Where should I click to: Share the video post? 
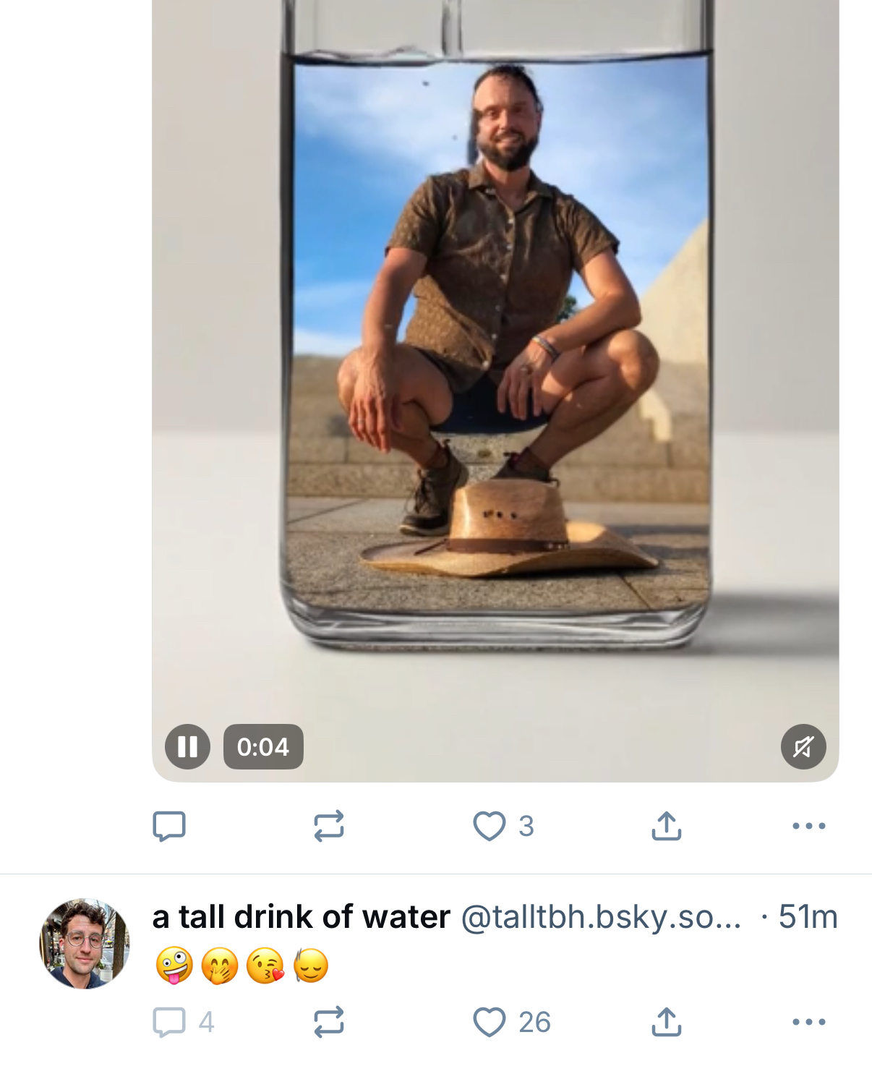[666, 826]
